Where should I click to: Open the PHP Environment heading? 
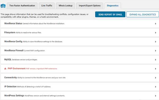click(16, 69)
